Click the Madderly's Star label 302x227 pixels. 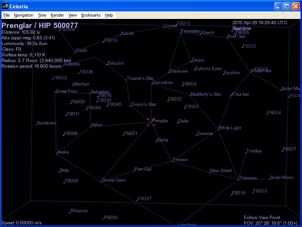pos(206,94)
